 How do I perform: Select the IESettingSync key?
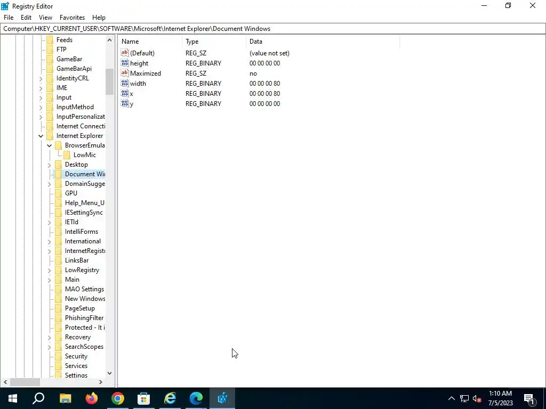[x=84, y=212]
